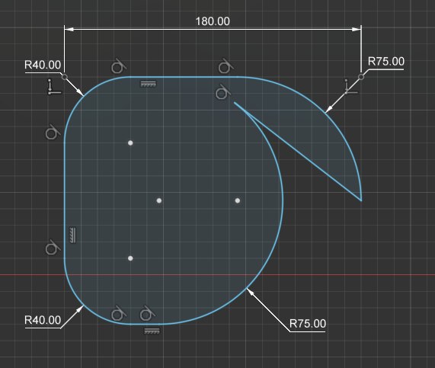Viewport: 435px width, 368px height.
Task: Select the 180.00 width dimension label
Action: tap(213, 21)
